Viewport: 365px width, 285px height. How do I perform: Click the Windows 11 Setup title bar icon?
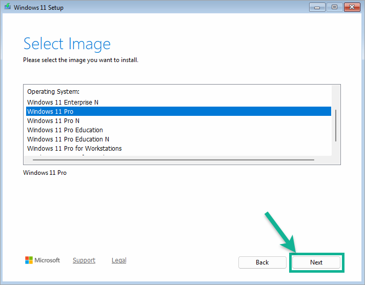tap(8, 7)
